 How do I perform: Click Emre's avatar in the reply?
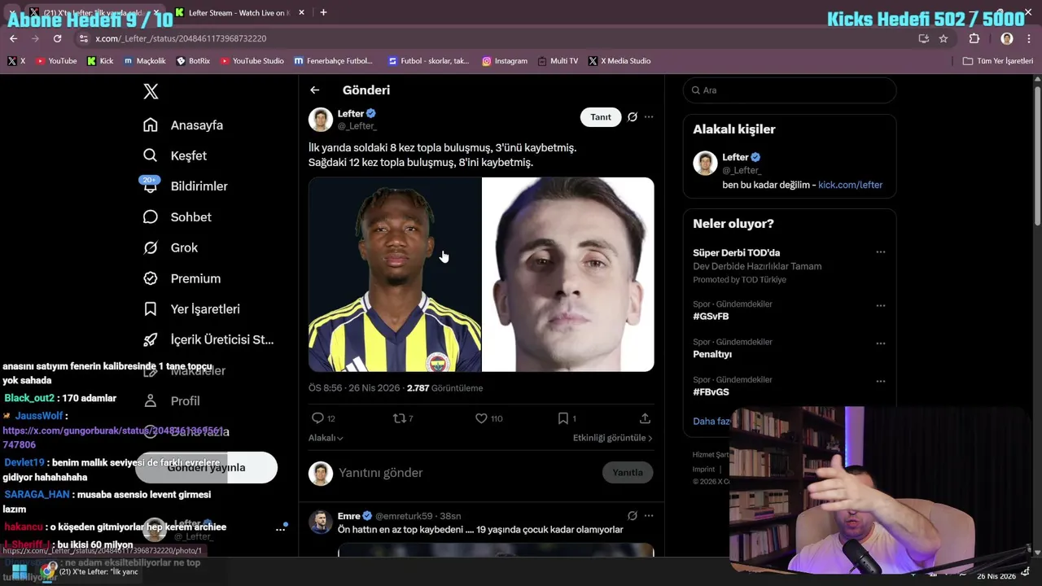[321, 522]
